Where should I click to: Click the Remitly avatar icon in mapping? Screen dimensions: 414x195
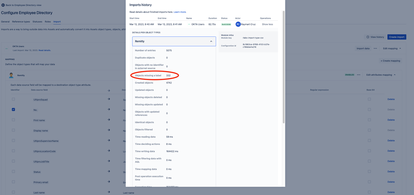[11, 76]
